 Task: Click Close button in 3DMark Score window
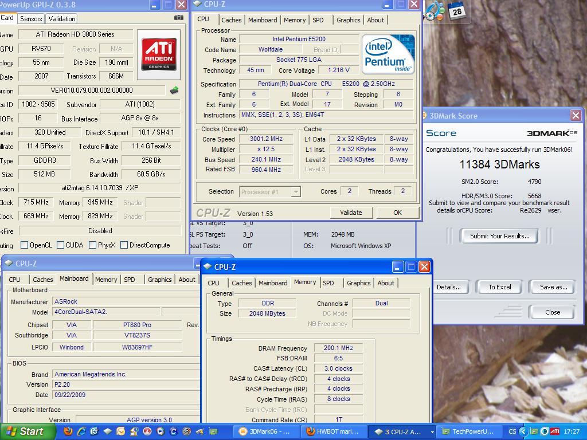click(553, 312)
